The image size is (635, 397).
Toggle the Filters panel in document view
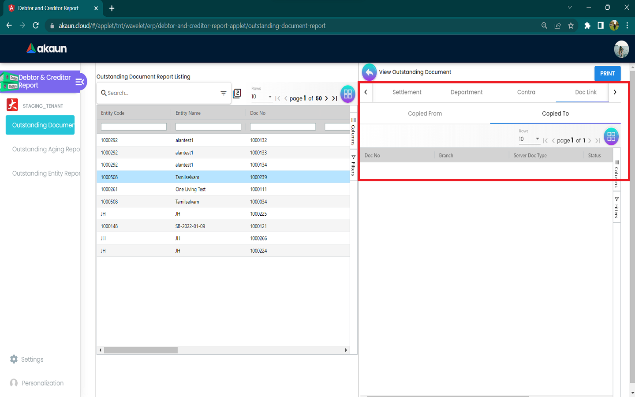tap(616, 208)
